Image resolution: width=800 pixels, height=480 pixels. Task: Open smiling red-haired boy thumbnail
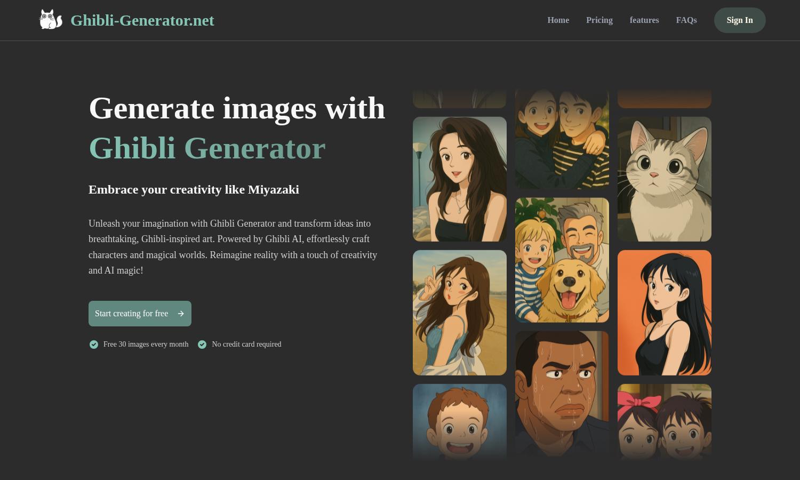(460, 422)
